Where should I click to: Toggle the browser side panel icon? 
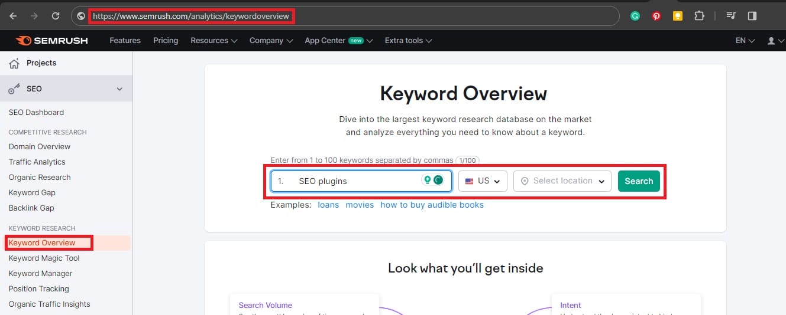click(752, 16)
